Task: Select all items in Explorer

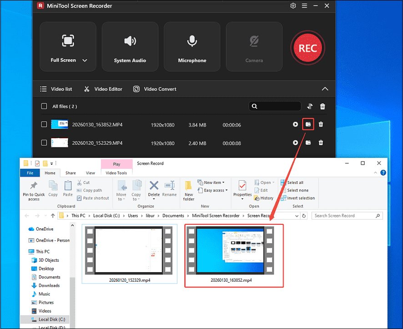Action: tap(296, 182)
